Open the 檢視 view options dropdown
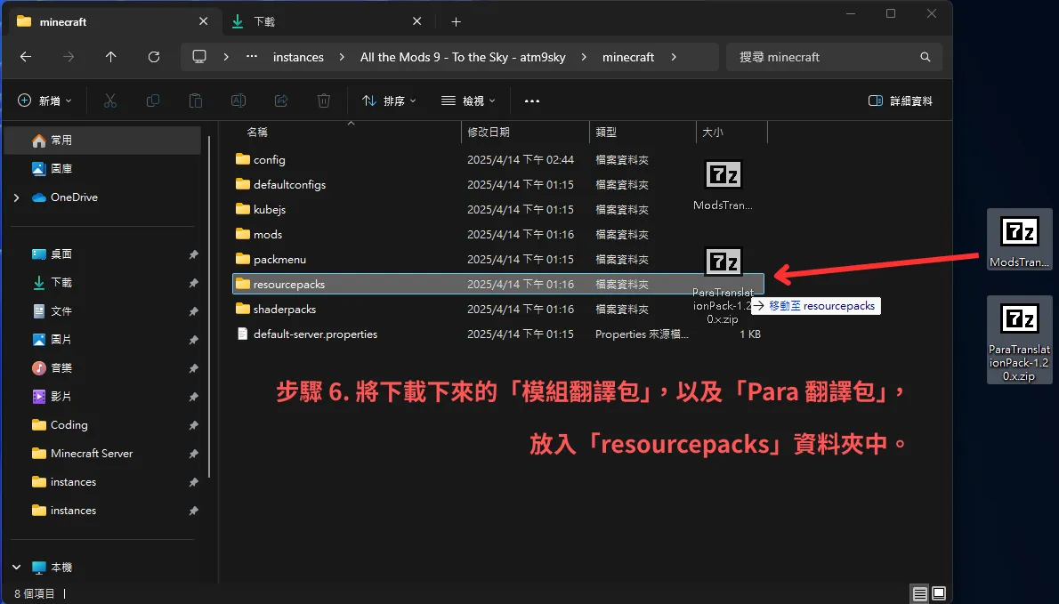Image resolution: width=1059 pixels, height=604 pixels. (468, 101)
